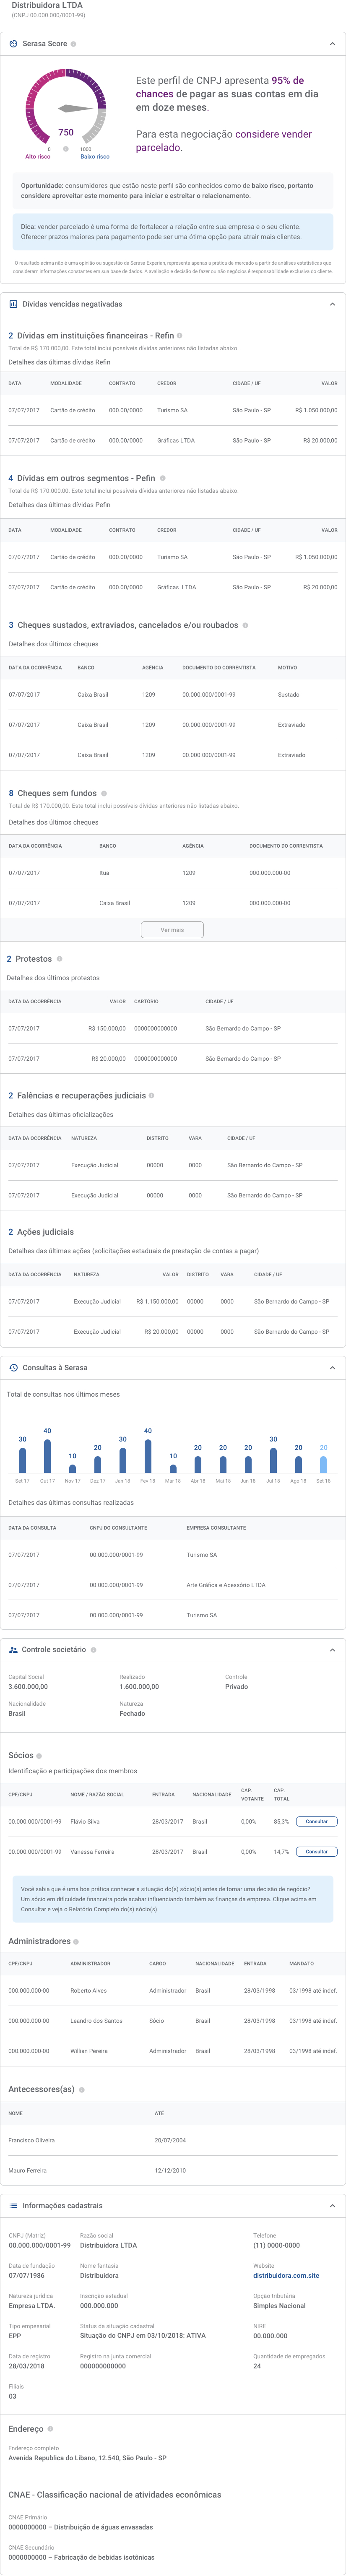The height and width of the screenshot is (2576, 346).
Task: Open info icon beside Controle societário
Action: (x=94, y=1650)
